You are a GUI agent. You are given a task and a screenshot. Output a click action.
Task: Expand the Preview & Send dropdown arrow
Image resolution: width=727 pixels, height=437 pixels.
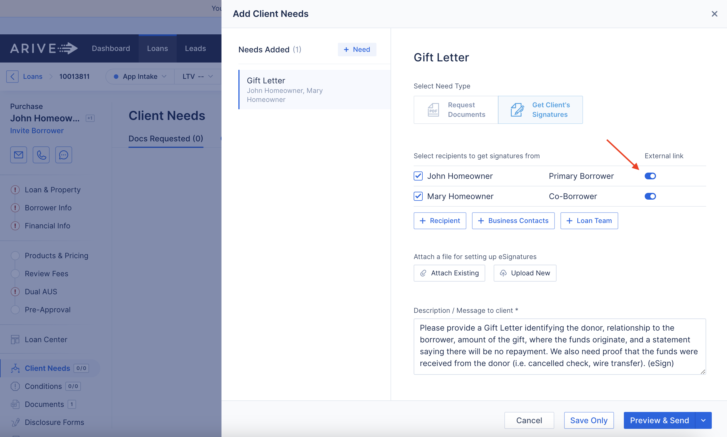tap(703, 420)
